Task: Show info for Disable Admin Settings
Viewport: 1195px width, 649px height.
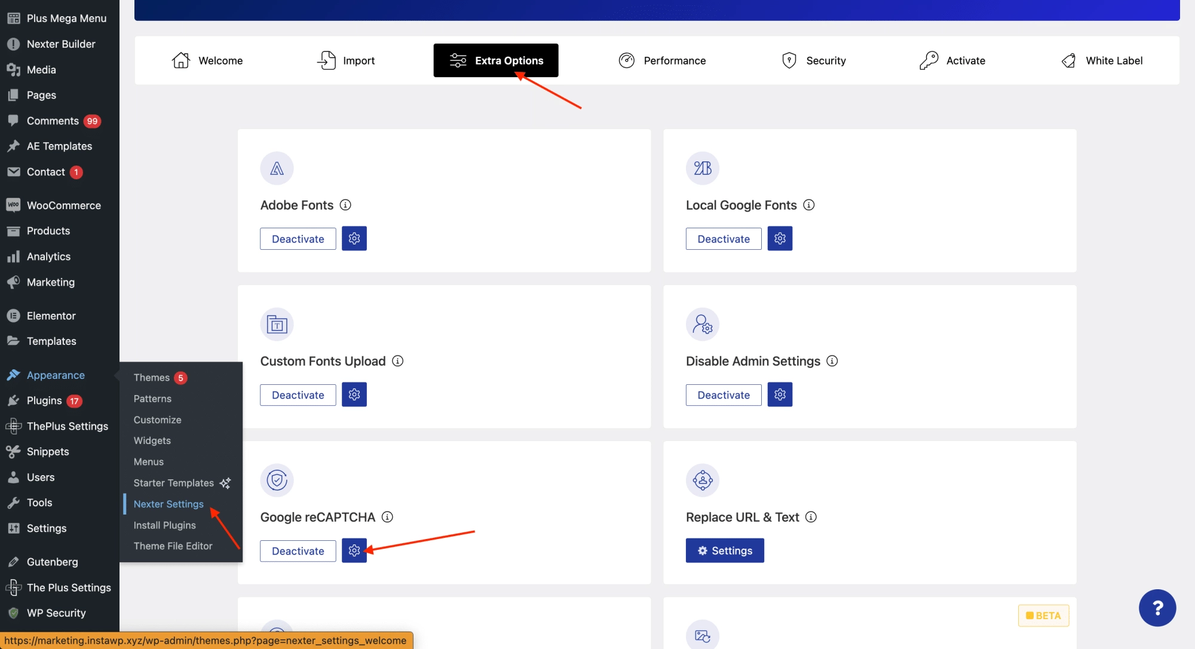Action: [832, 361]
